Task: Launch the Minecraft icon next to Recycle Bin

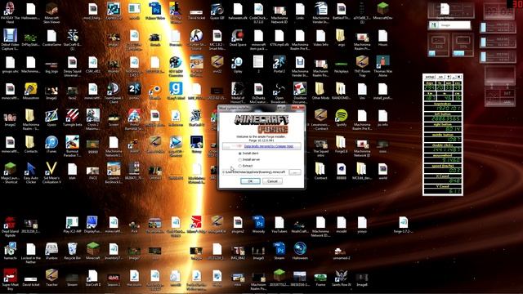Action: point(92,251)
